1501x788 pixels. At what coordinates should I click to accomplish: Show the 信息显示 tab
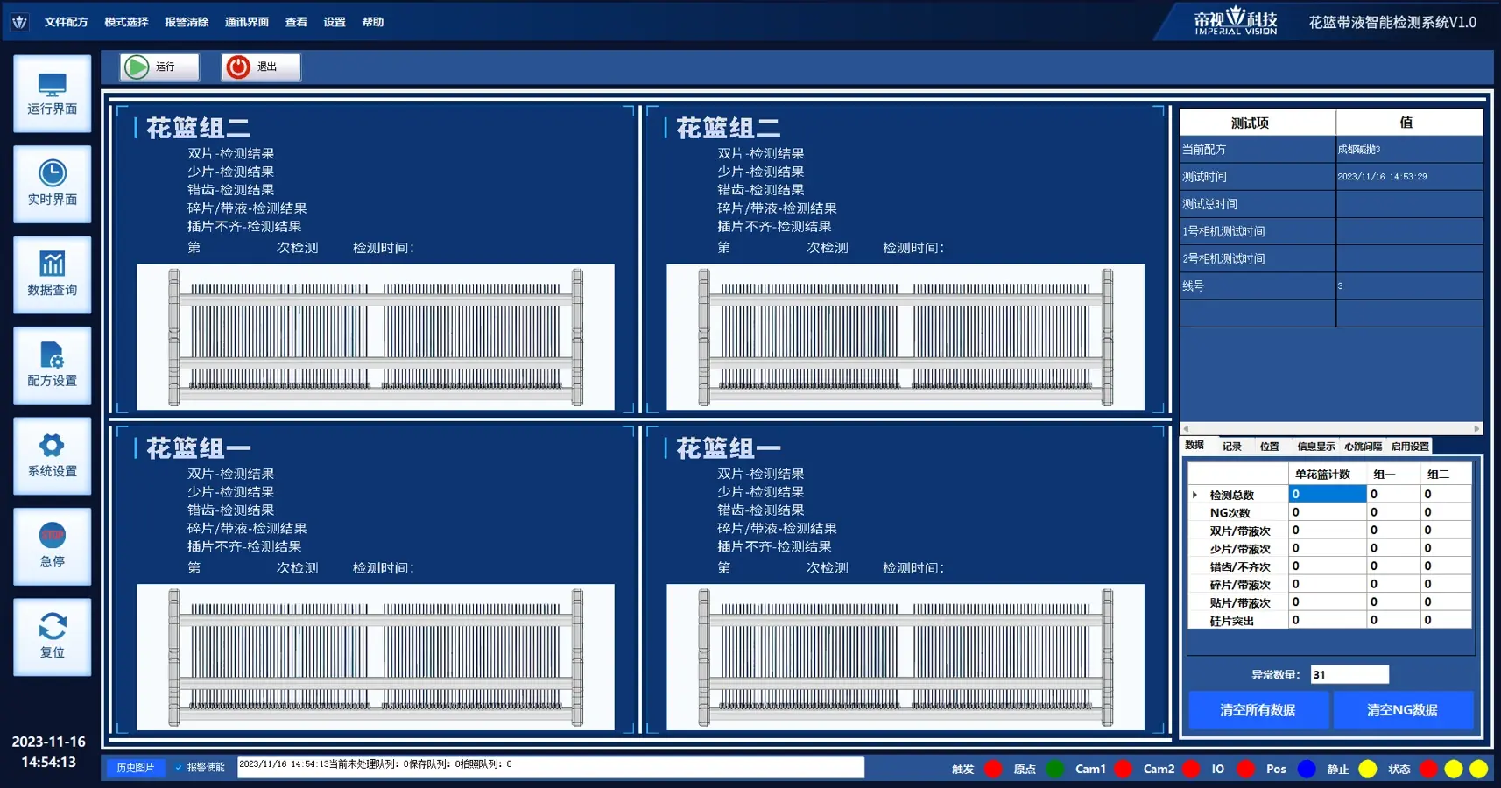(1316, 447)
